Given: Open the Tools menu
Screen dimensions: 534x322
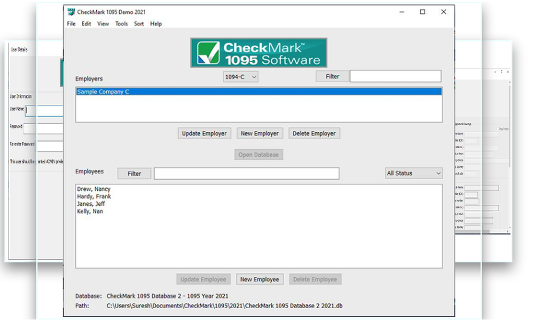Looking at the screenshot, I should 121,24.
